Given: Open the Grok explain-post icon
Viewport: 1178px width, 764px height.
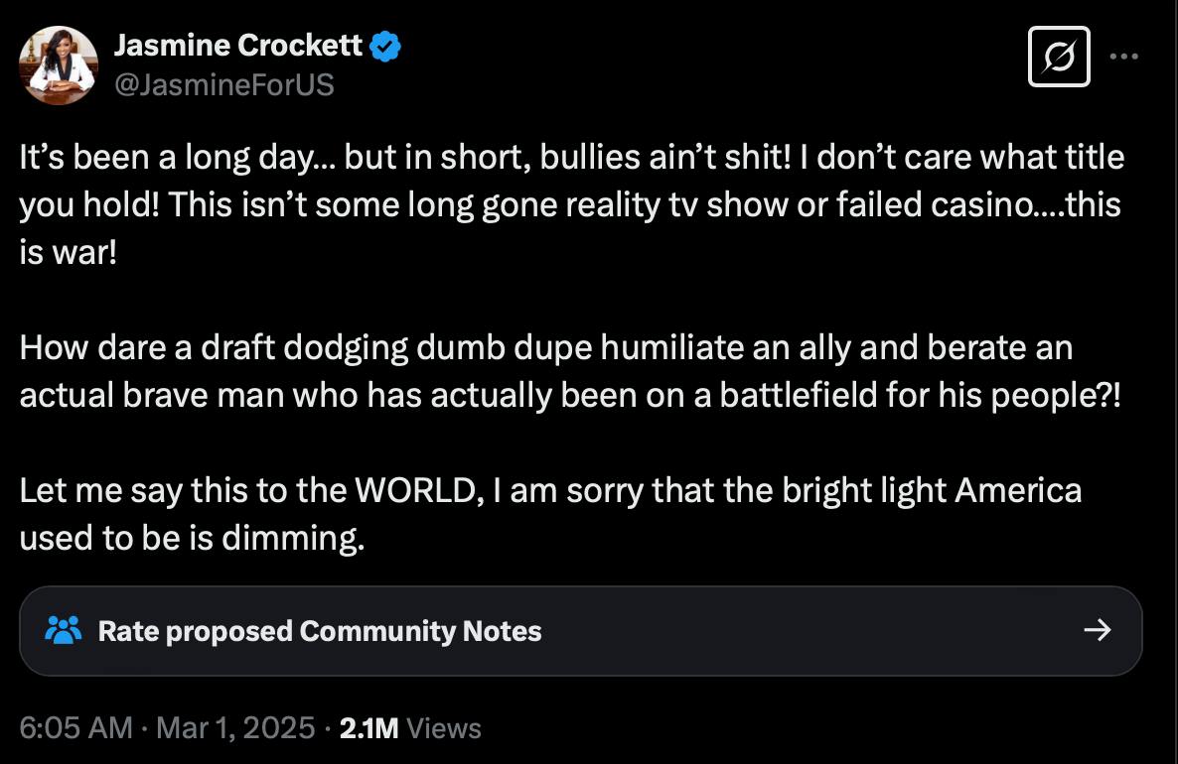Looking at the screenshot, I should [x=1059, y=58].
